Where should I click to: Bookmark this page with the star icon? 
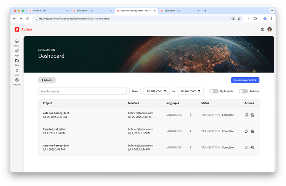(x=239, y=19)
